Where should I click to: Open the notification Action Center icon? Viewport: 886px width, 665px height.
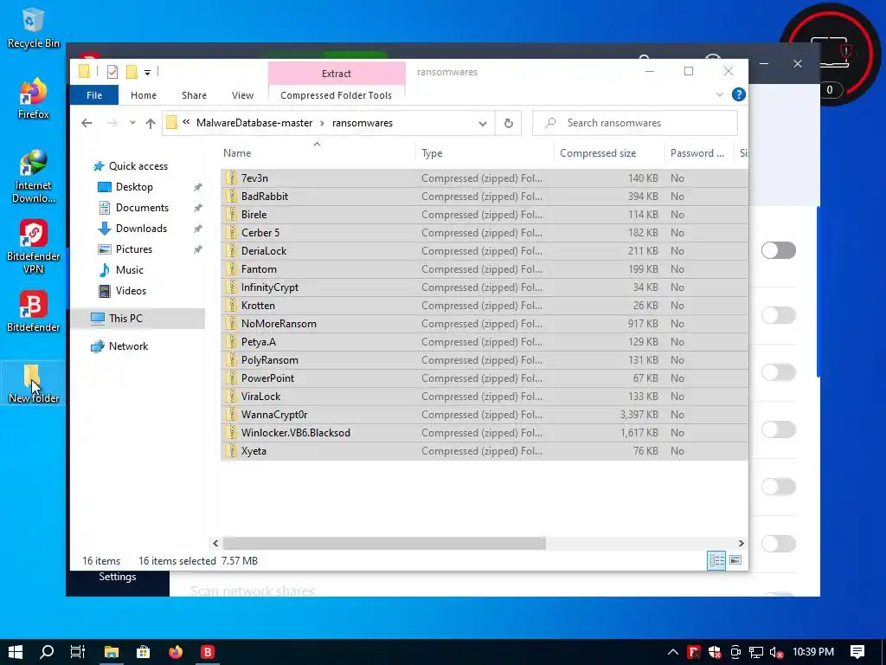[857, 652]
